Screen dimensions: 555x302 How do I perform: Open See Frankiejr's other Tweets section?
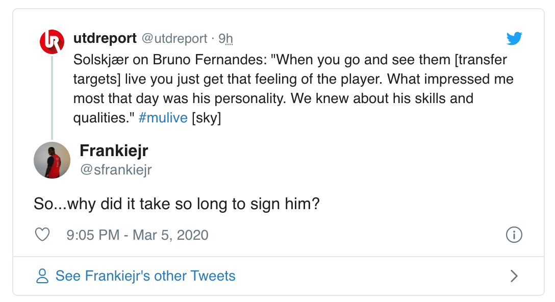(146, 275)
